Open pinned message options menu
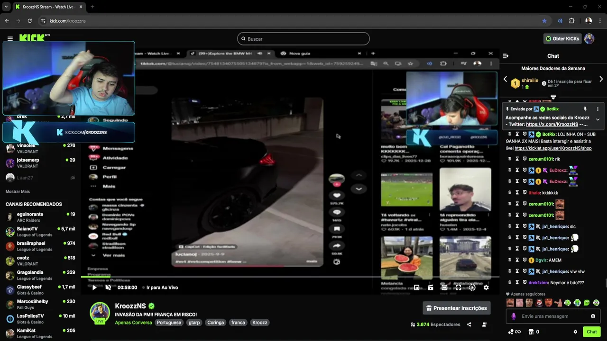 coord(598,109)
